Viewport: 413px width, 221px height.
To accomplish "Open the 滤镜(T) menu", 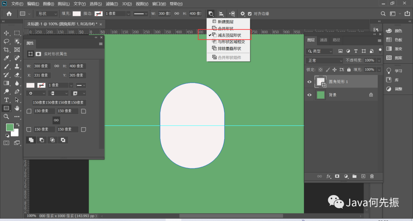I will pos(112,4).
